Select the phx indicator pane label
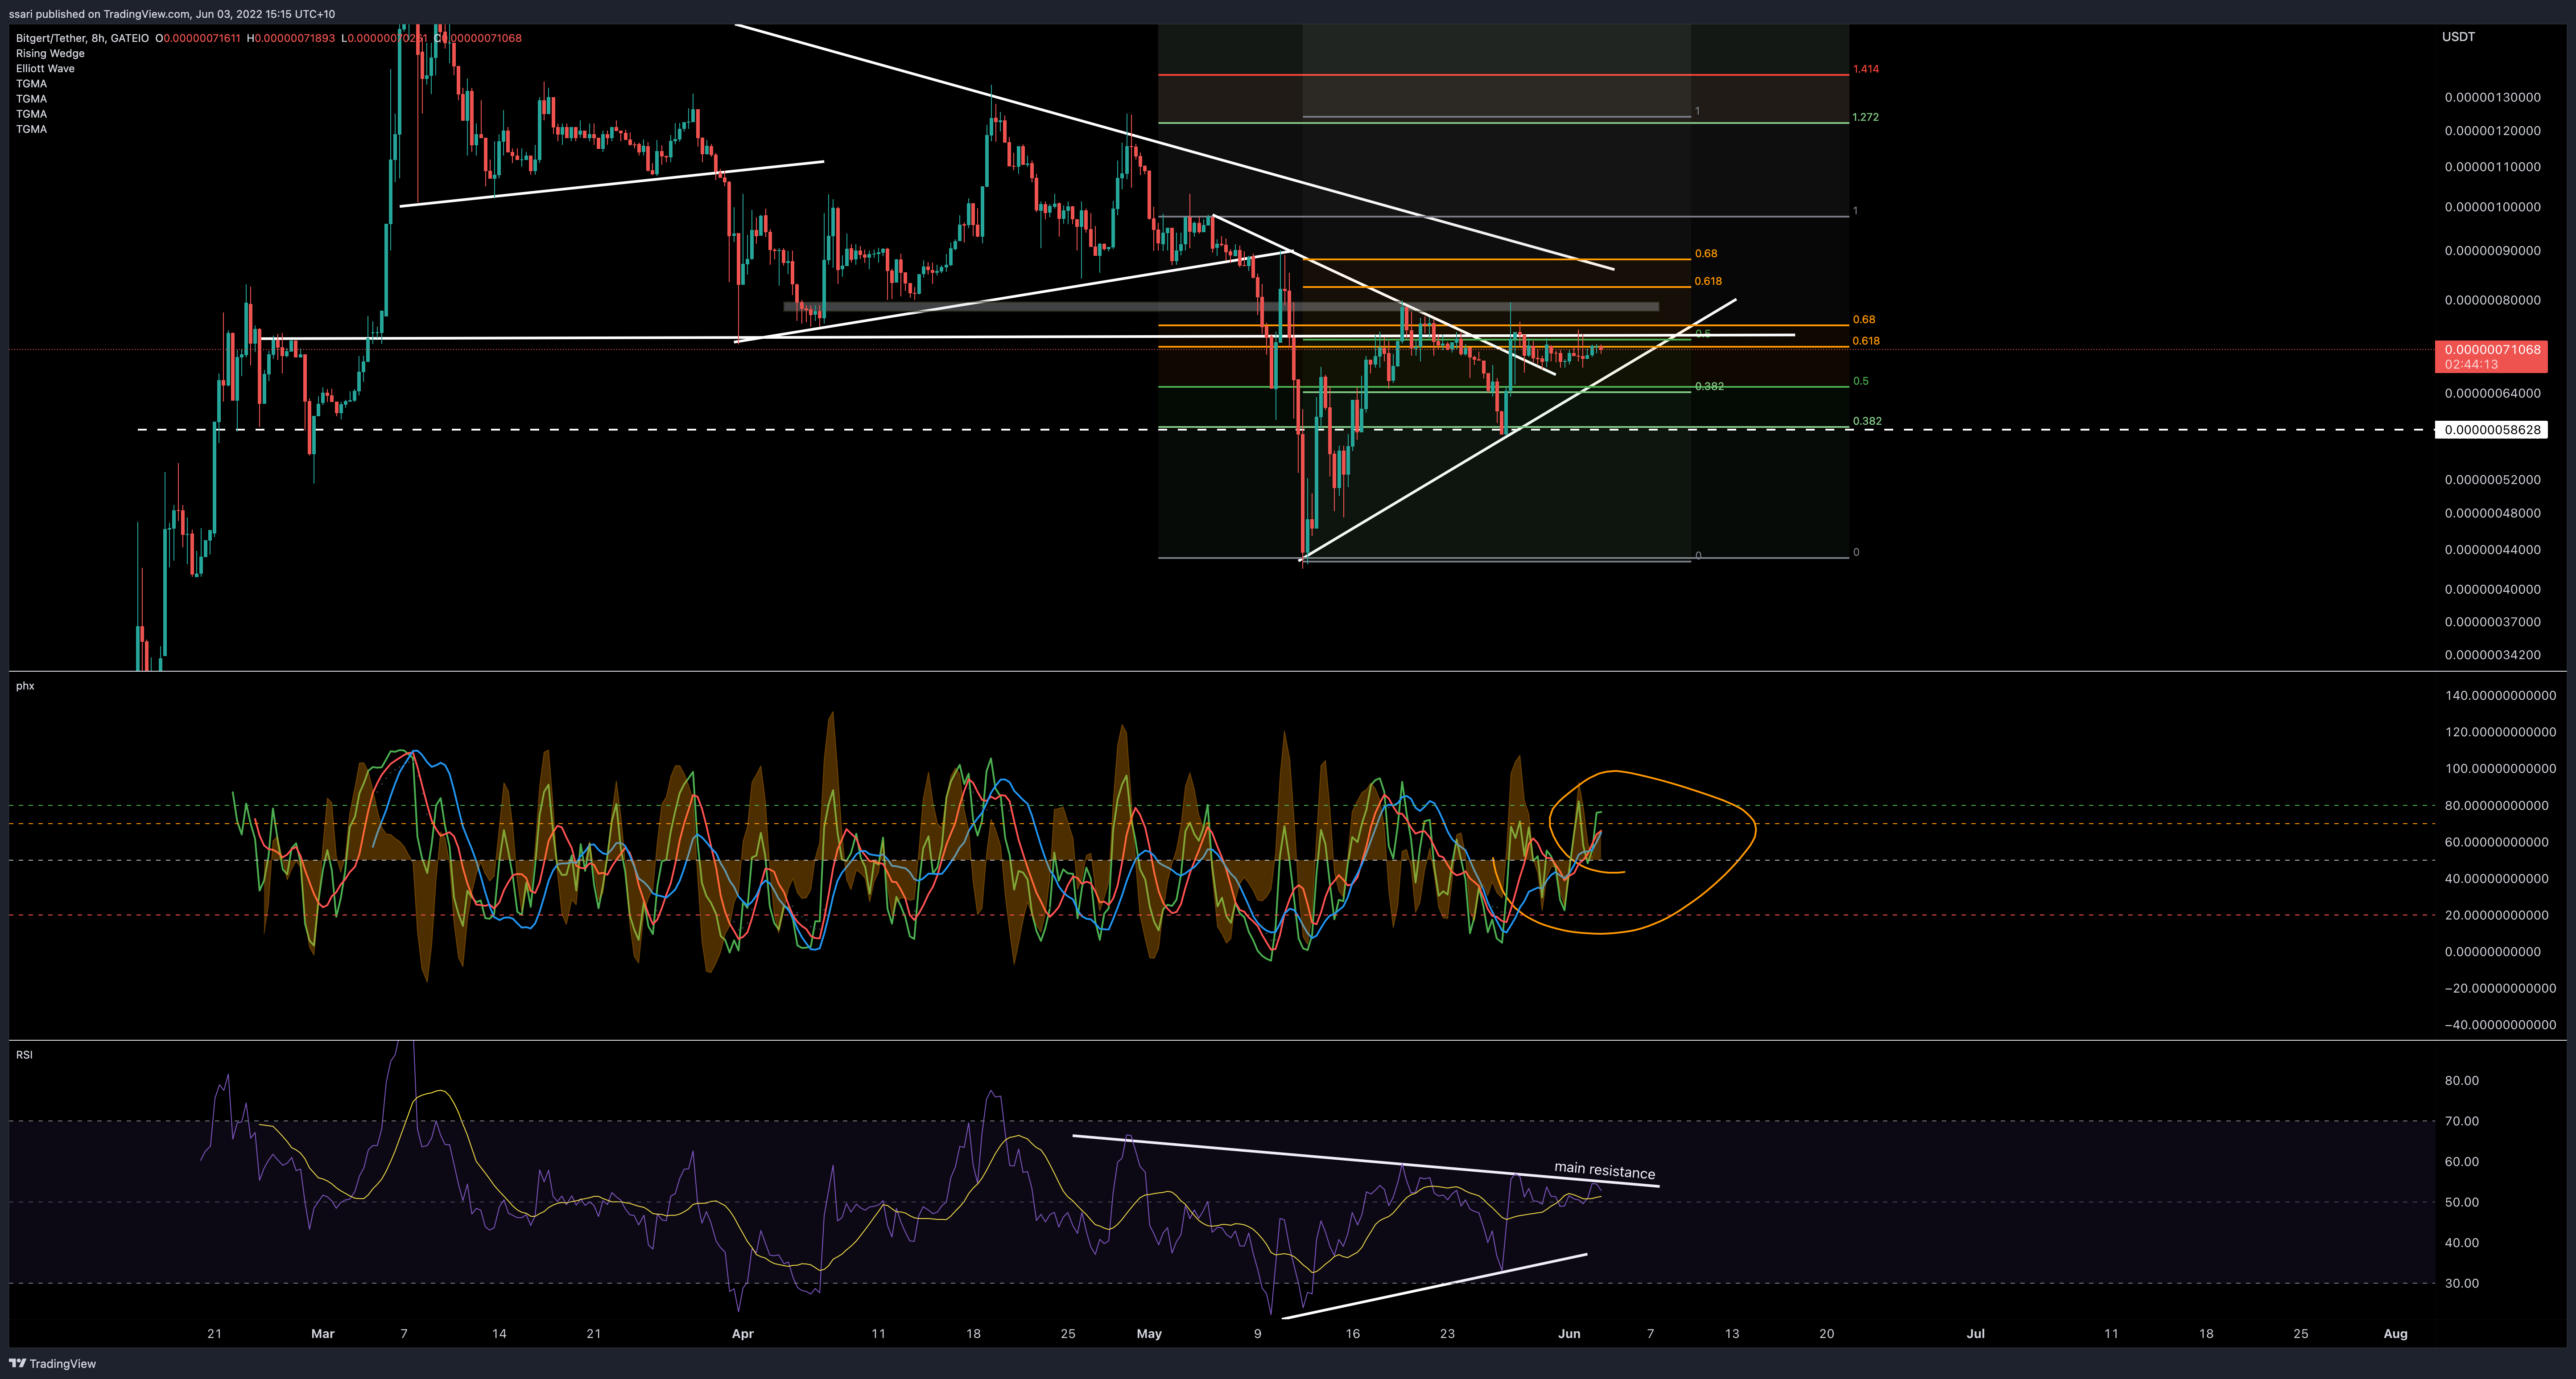2576x1379 pixels. pos(25,685)
